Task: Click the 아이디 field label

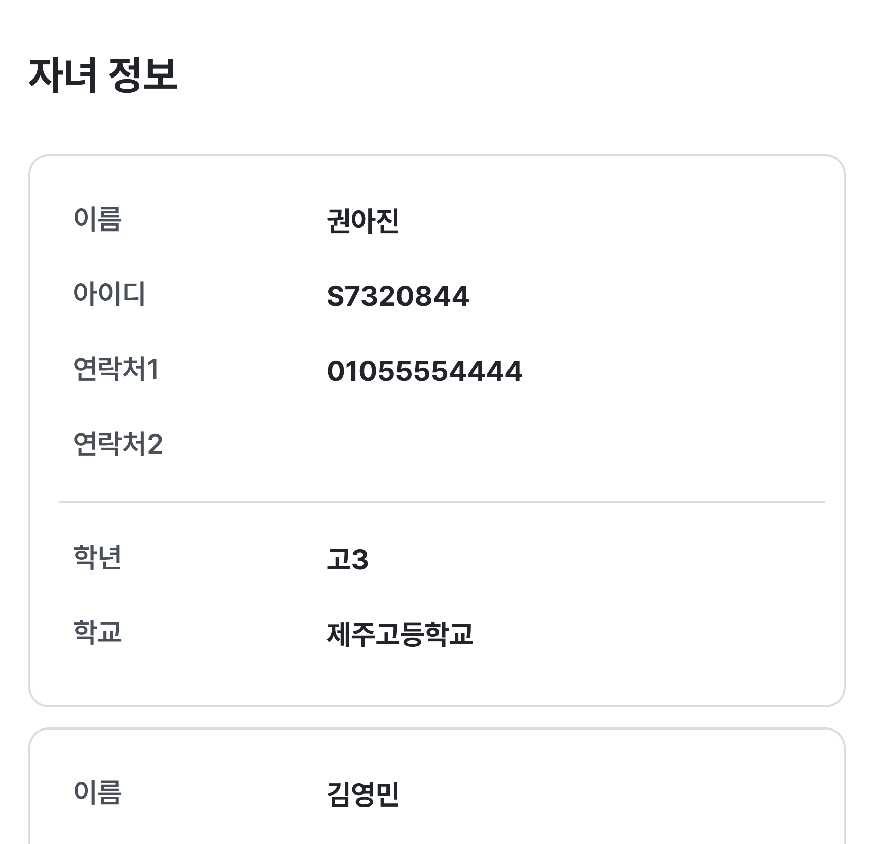Action: [109, 294]
